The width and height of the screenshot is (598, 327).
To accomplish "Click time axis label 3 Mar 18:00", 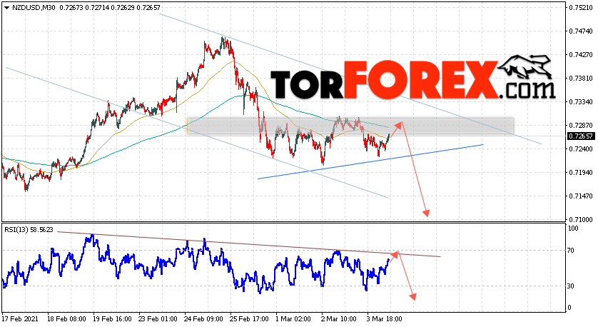I will pyautogui.click(x=385, y=319).
